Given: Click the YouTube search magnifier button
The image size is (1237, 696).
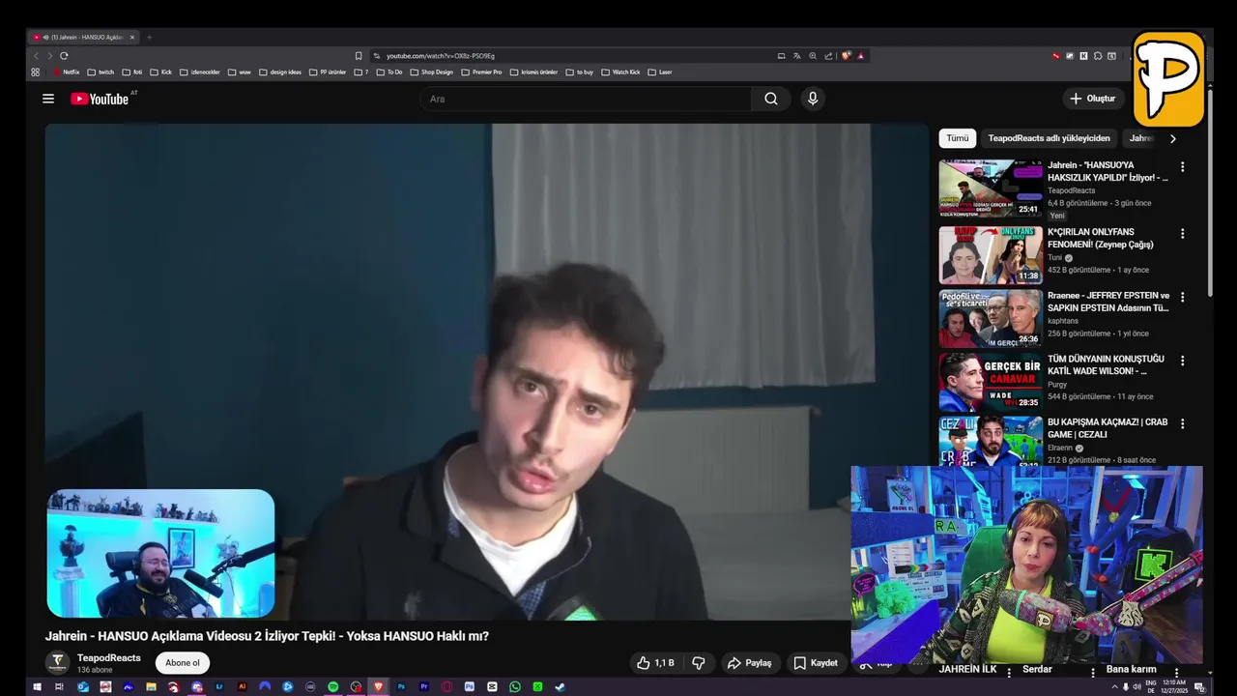Looking at the screenshot, I should tap(770, 99).
